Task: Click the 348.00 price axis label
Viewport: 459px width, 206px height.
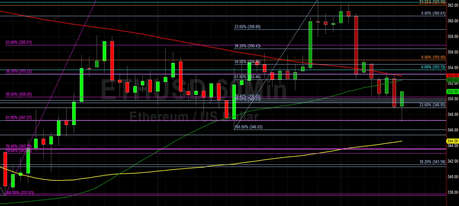Action: (x=453, y=114)
